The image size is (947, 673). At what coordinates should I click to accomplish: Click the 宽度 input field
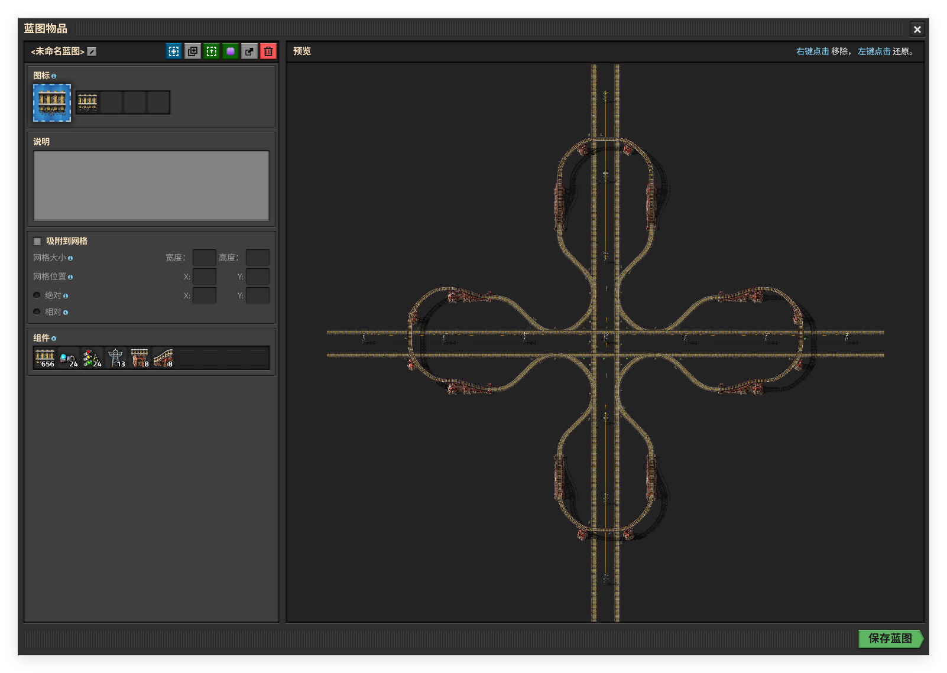(205, 258)
